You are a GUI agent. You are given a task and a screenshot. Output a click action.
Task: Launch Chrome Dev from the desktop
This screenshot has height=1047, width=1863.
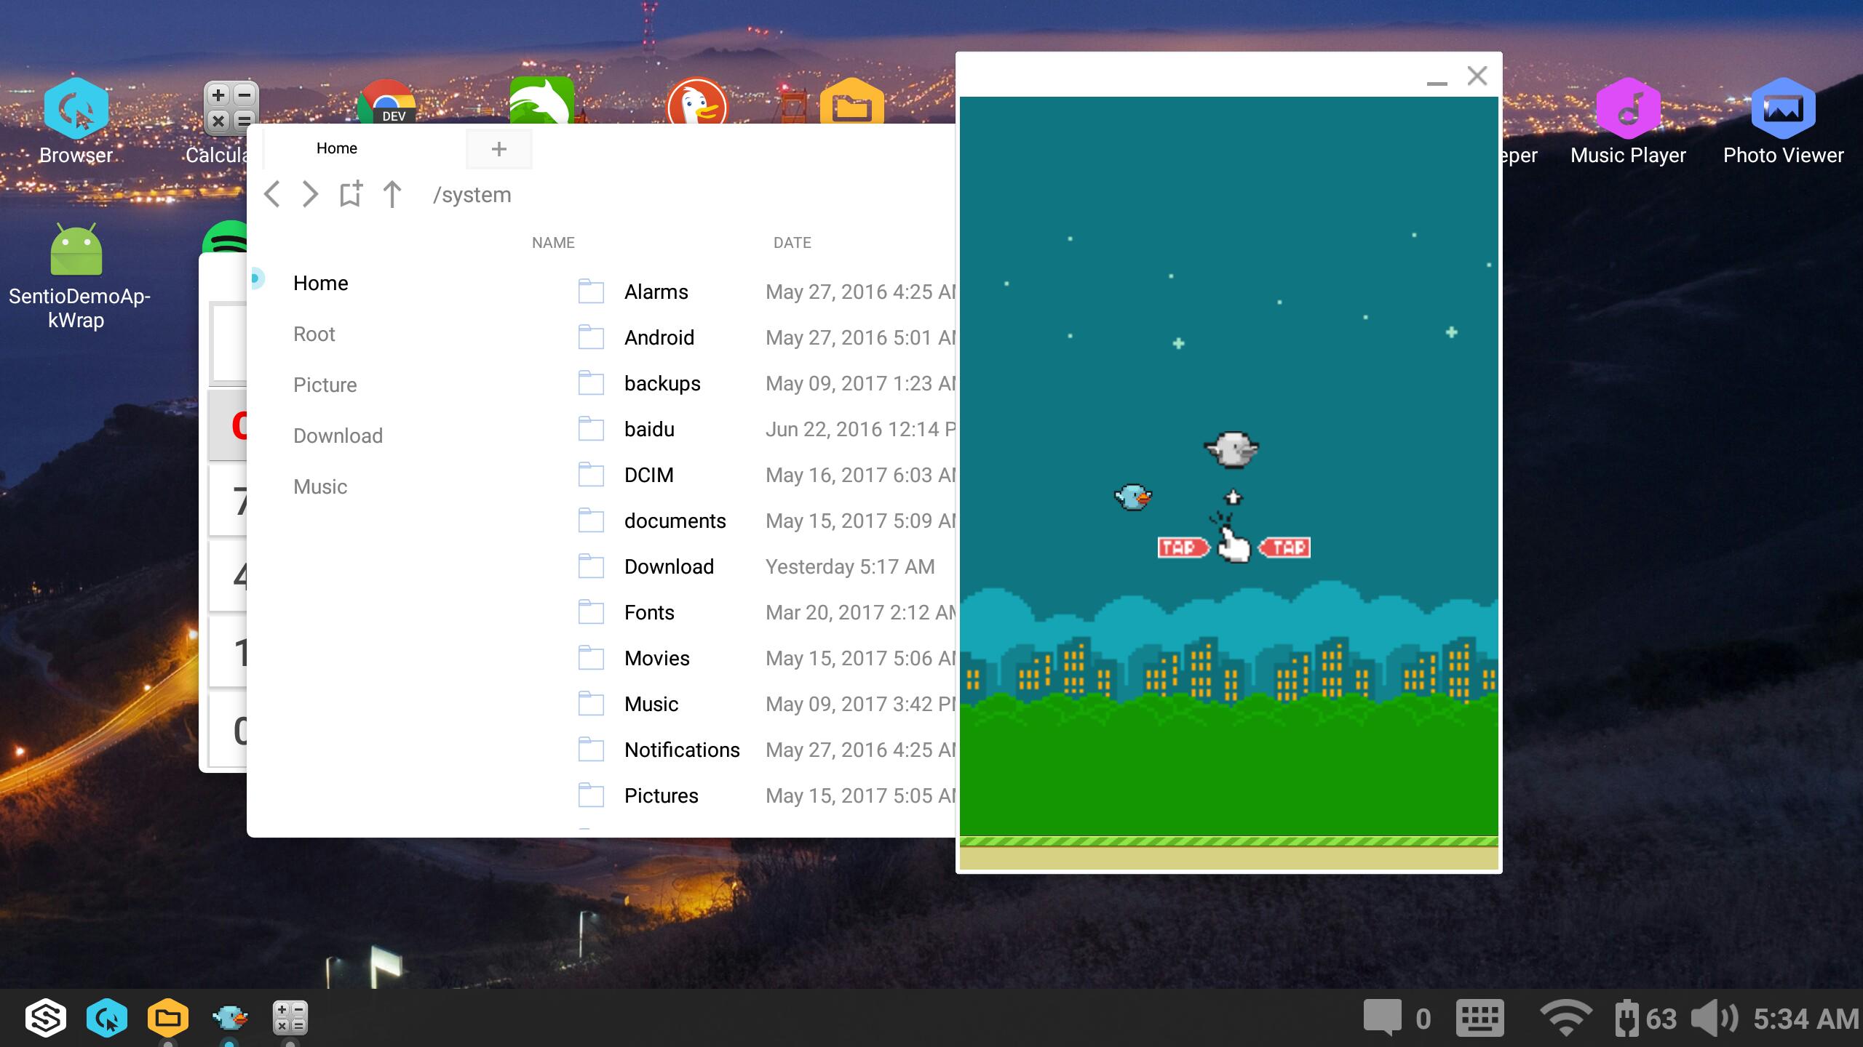[386, 102]
